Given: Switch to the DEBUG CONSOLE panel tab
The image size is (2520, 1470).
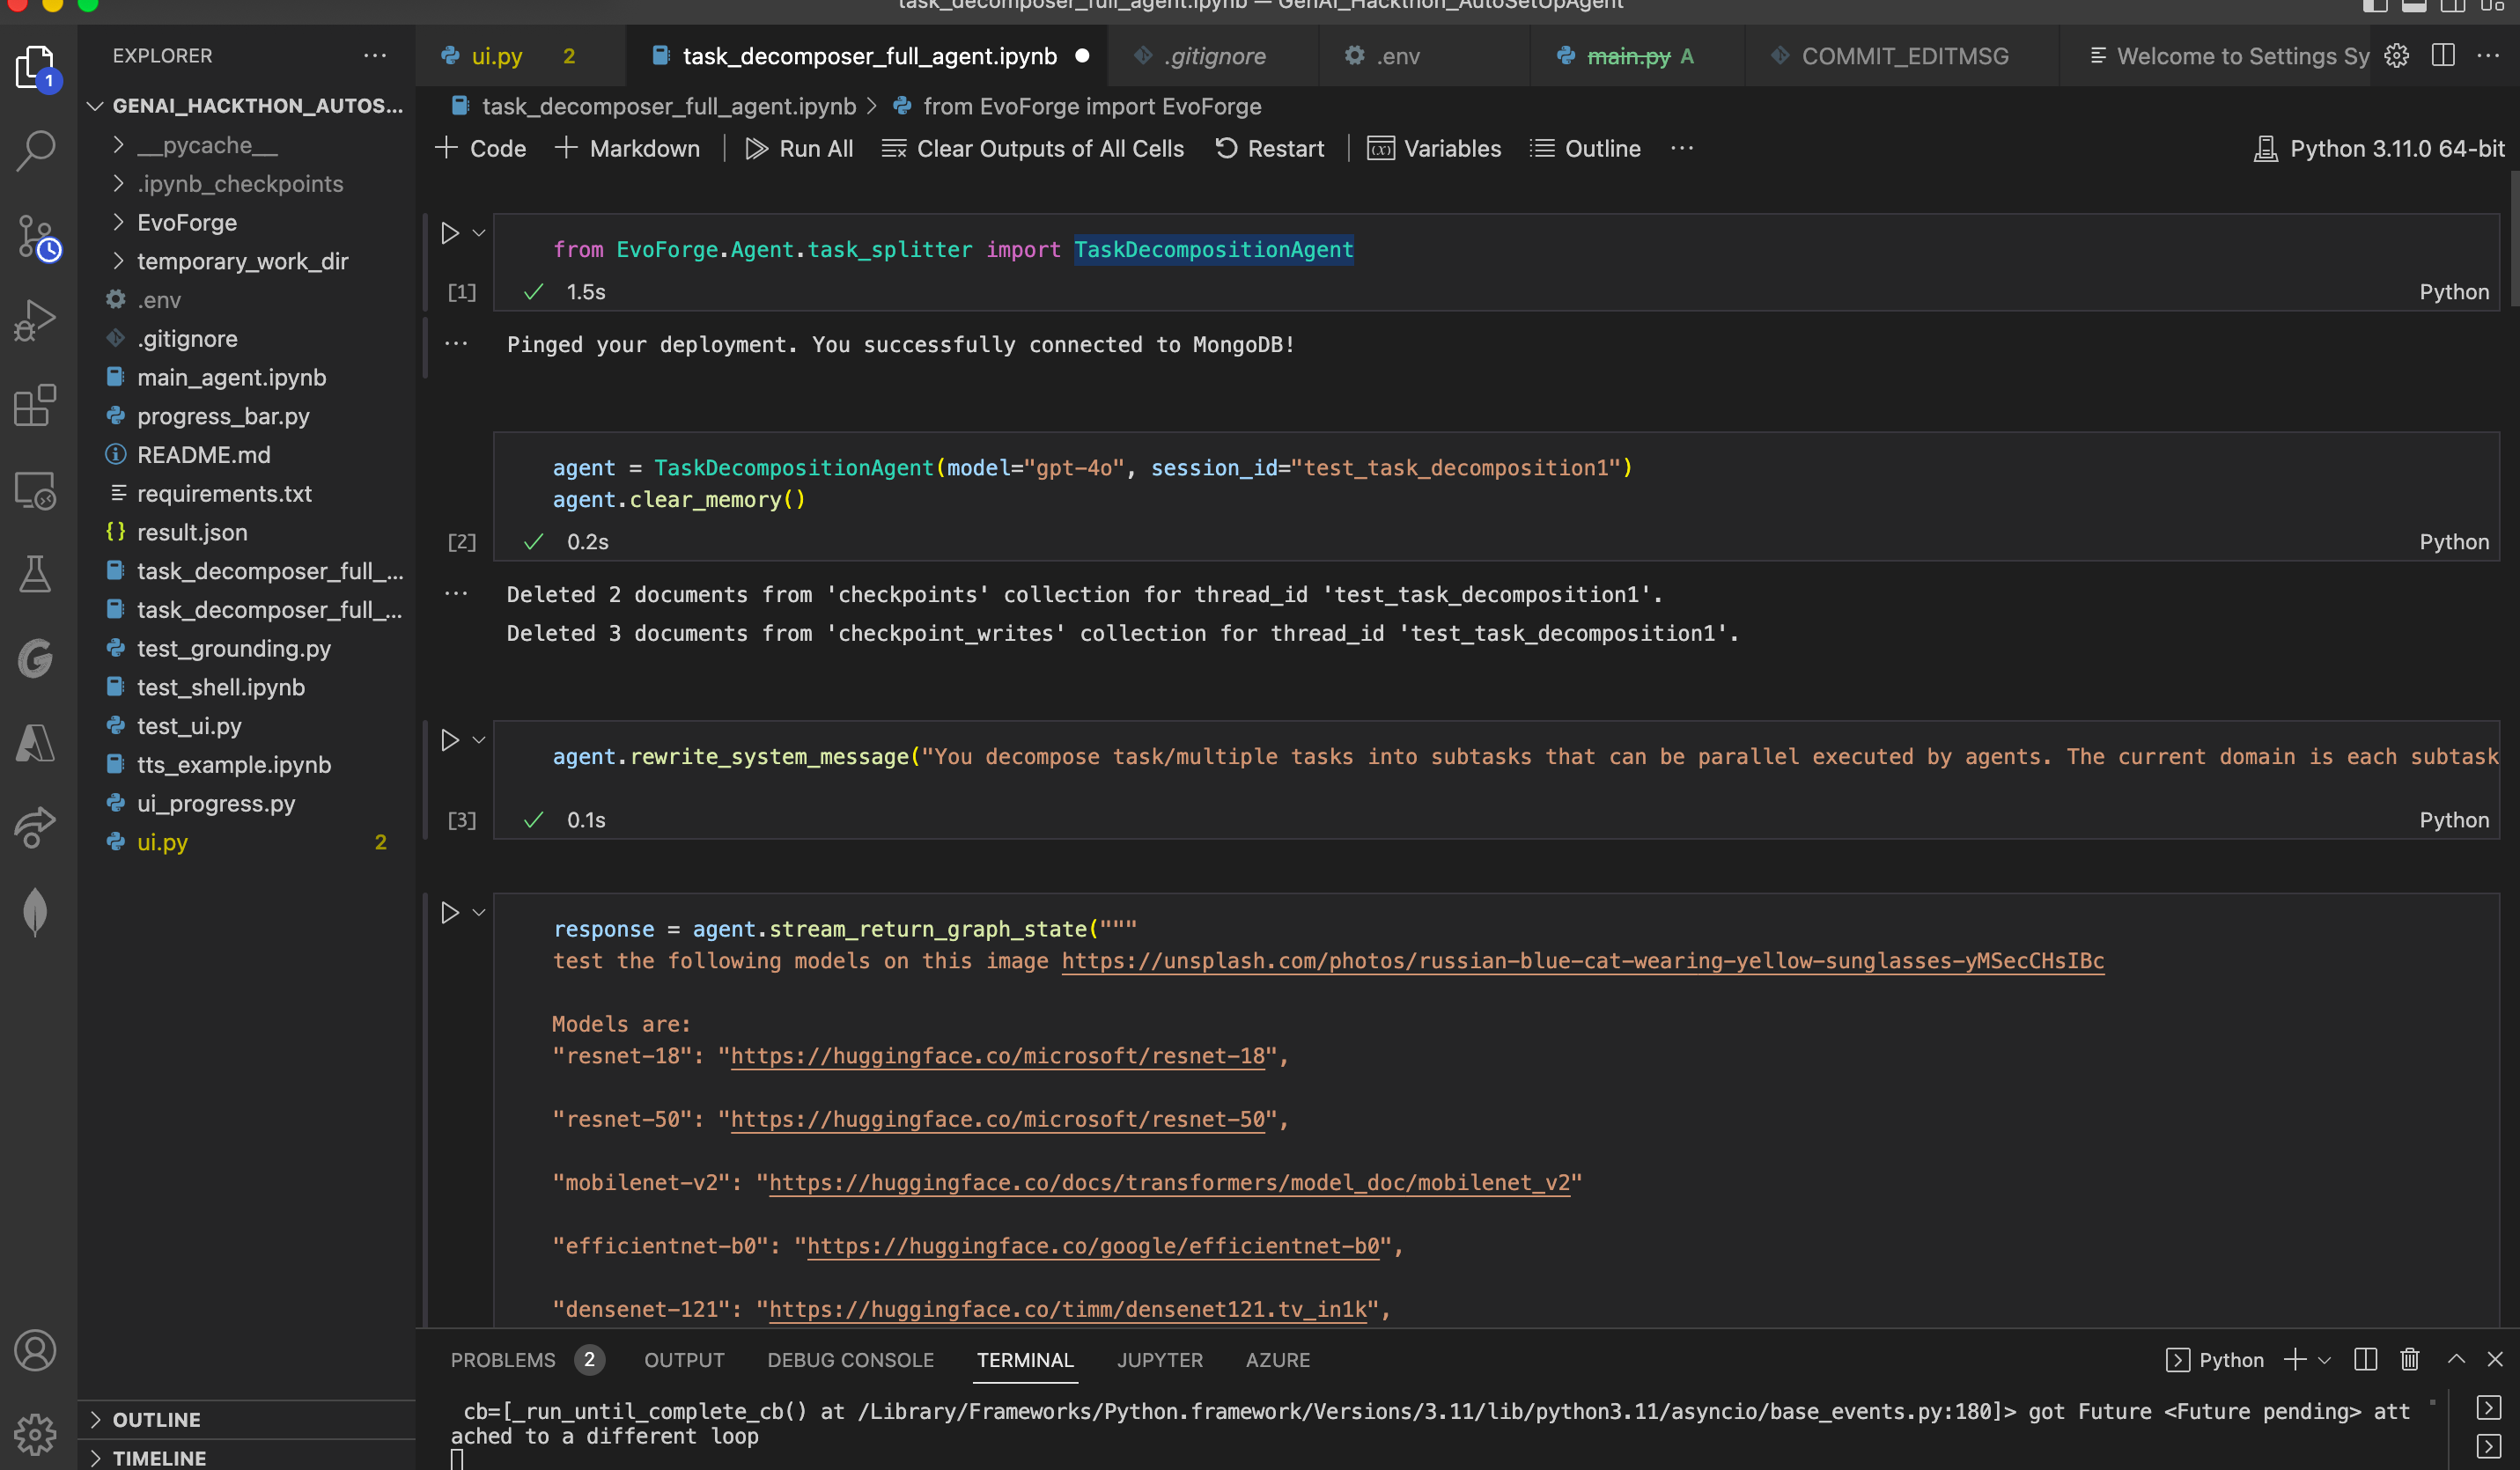Looking at the screenshot, I should pos(850,1360).
